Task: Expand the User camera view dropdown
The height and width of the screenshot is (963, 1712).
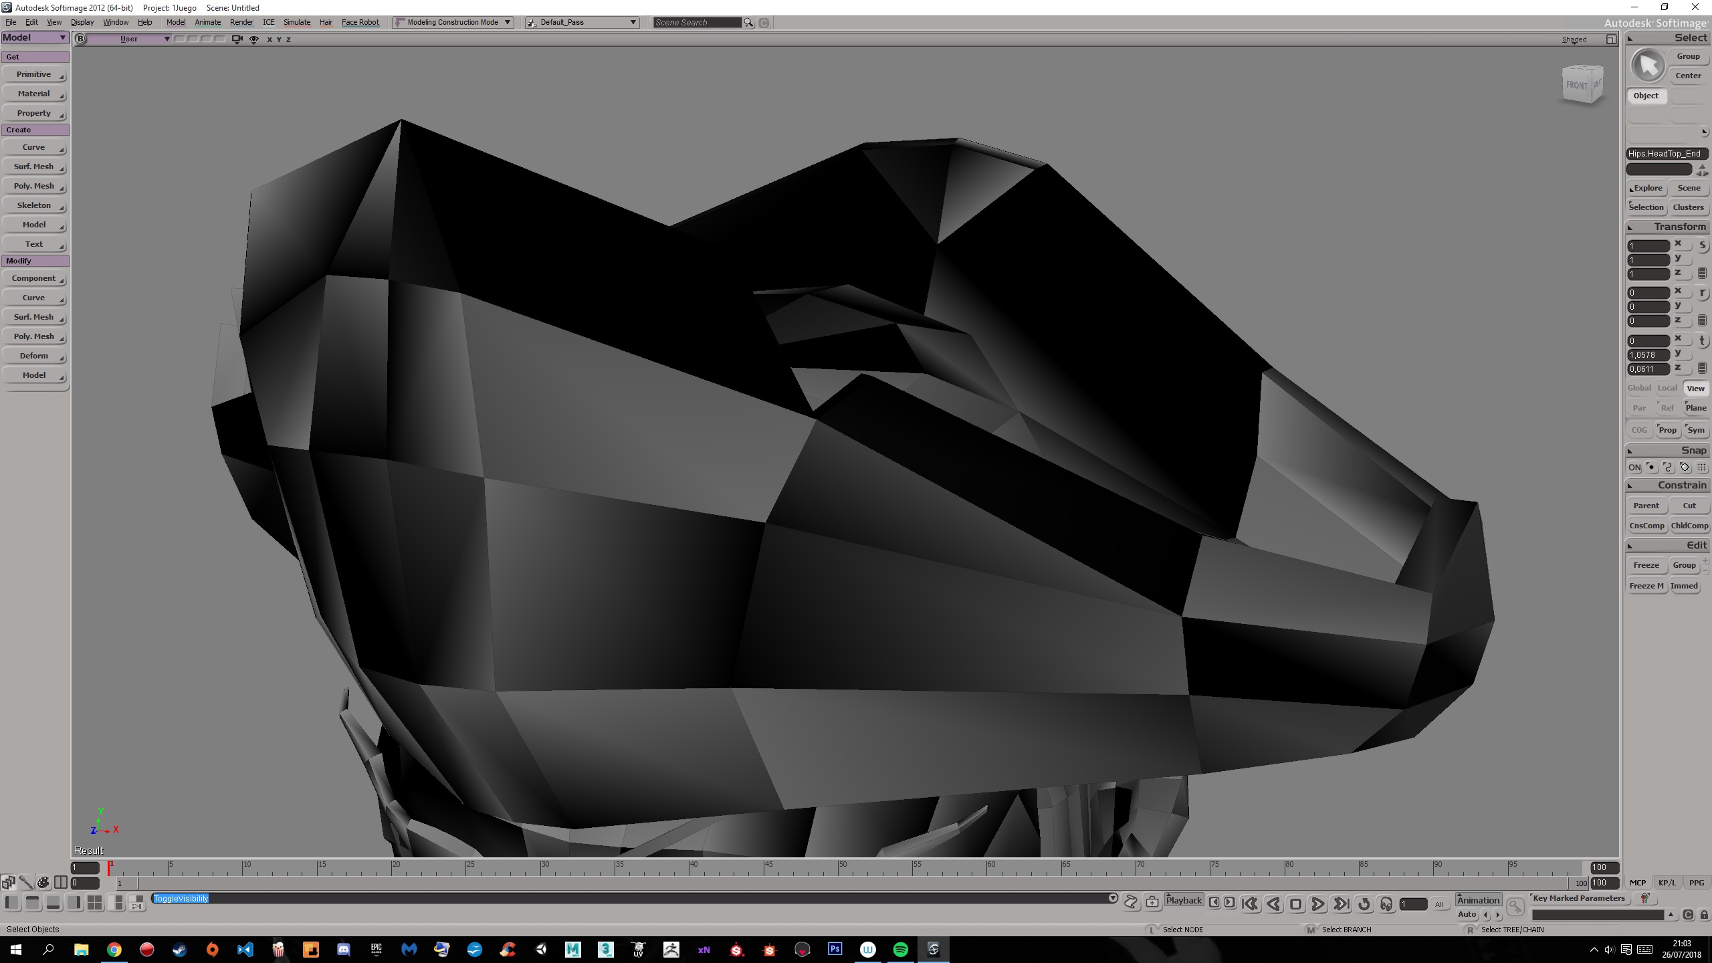Action: coord(166,39)
